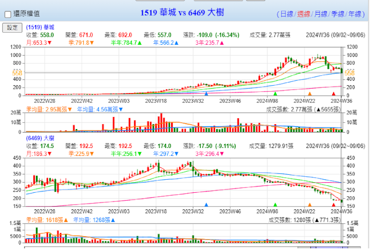Click 華城 low price 557.0
Image resolution: width=374 pixels, height=252 pixels.
coord(164,35)
